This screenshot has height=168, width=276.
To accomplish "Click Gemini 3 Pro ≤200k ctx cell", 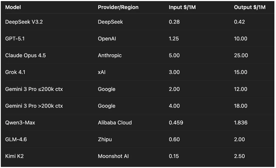I will pos(34,89).
